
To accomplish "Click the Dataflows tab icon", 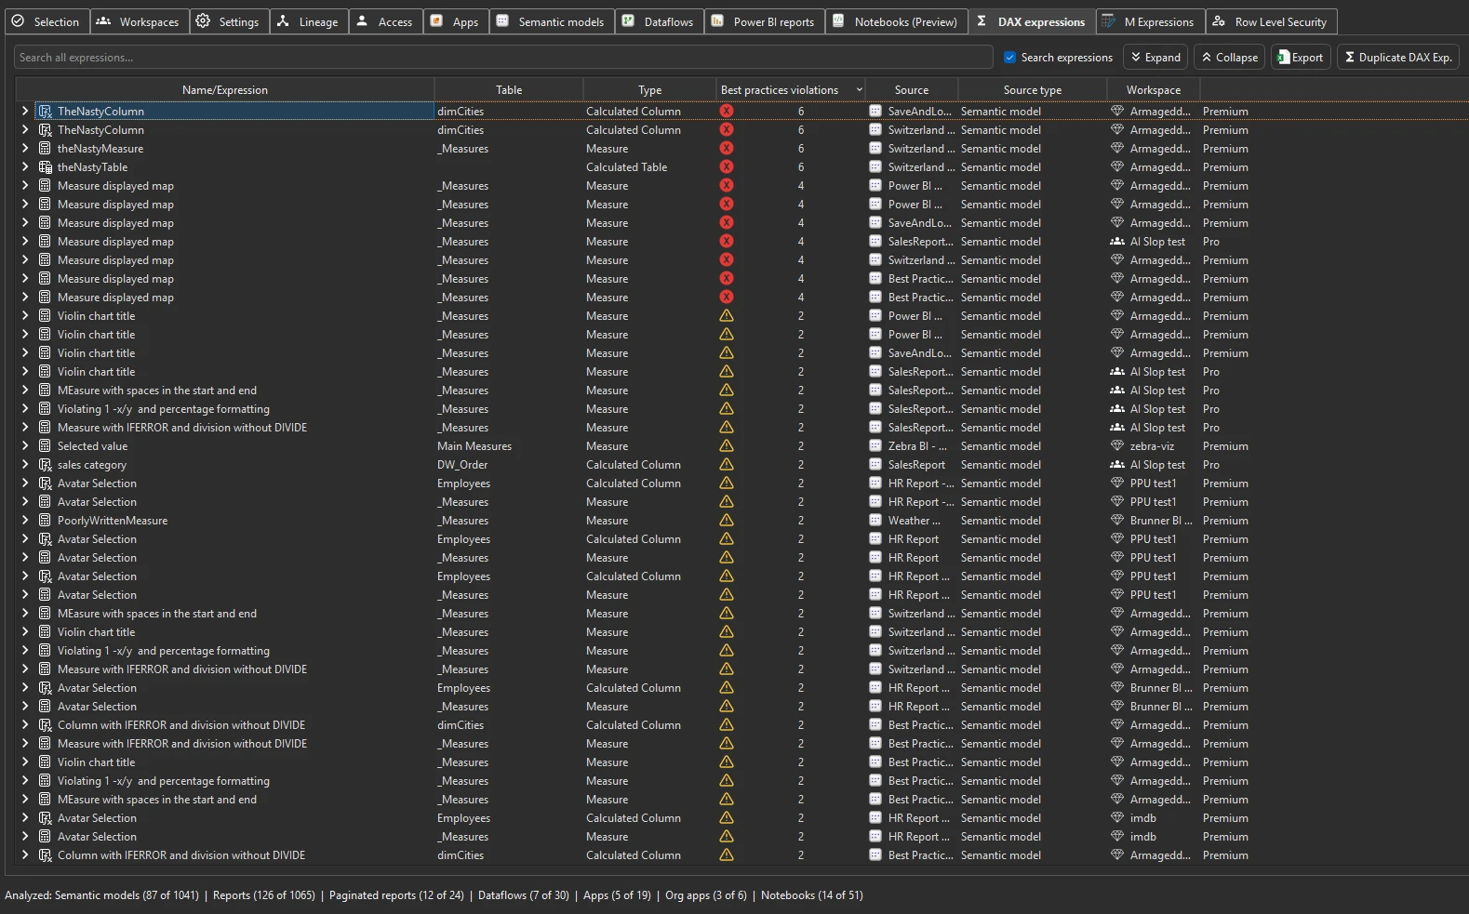I will (628, 21).
